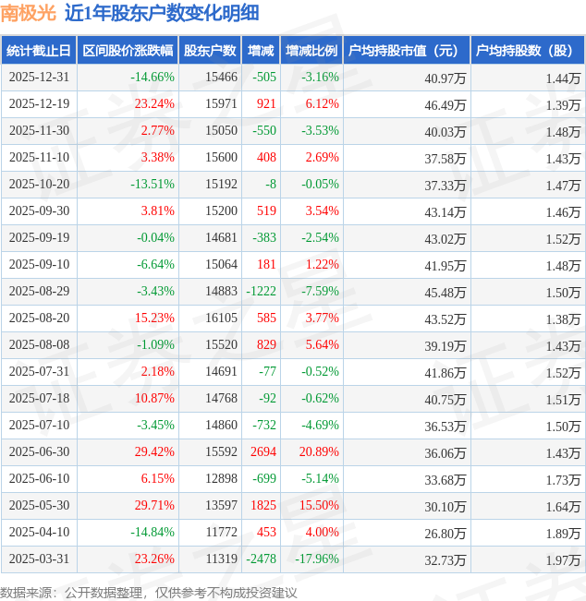Click the 2025-06-30 date cell
Screen dimensions: 586x601
[x=40, y=452]
